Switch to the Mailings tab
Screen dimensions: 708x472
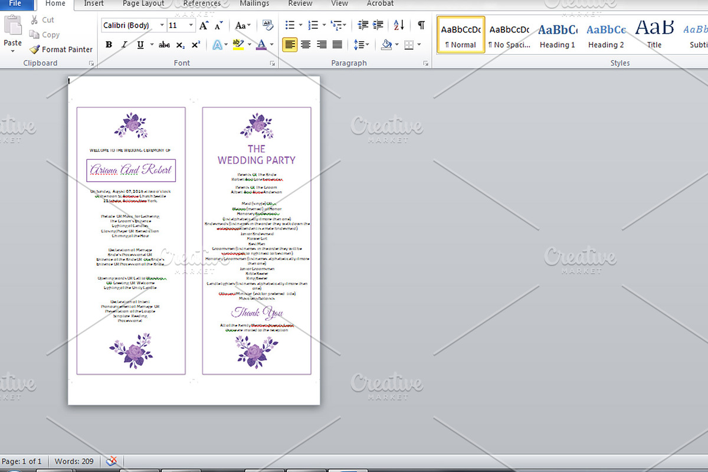pos(254,4)
